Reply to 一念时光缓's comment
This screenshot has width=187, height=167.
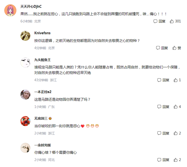(159, 160)
